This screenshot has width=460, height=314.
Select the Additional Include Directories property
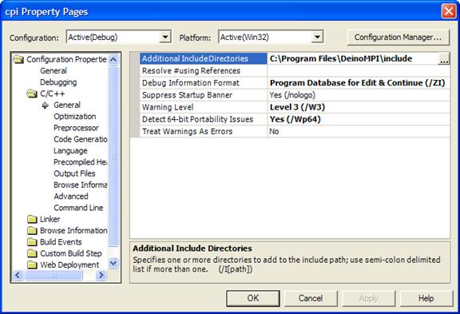point(204,58)
